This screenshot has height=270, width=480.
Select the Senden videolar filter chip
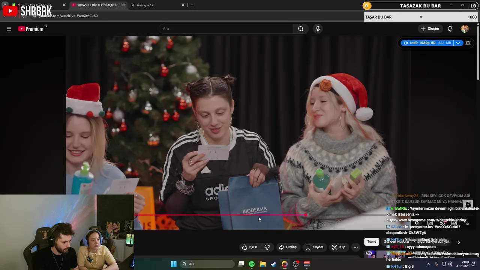pos(396,242)
